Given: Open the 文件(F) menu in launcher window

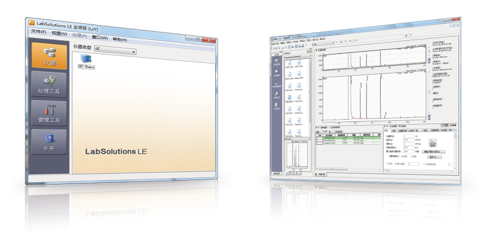Looking at the screenshot, I should click(x=38, y=33).
